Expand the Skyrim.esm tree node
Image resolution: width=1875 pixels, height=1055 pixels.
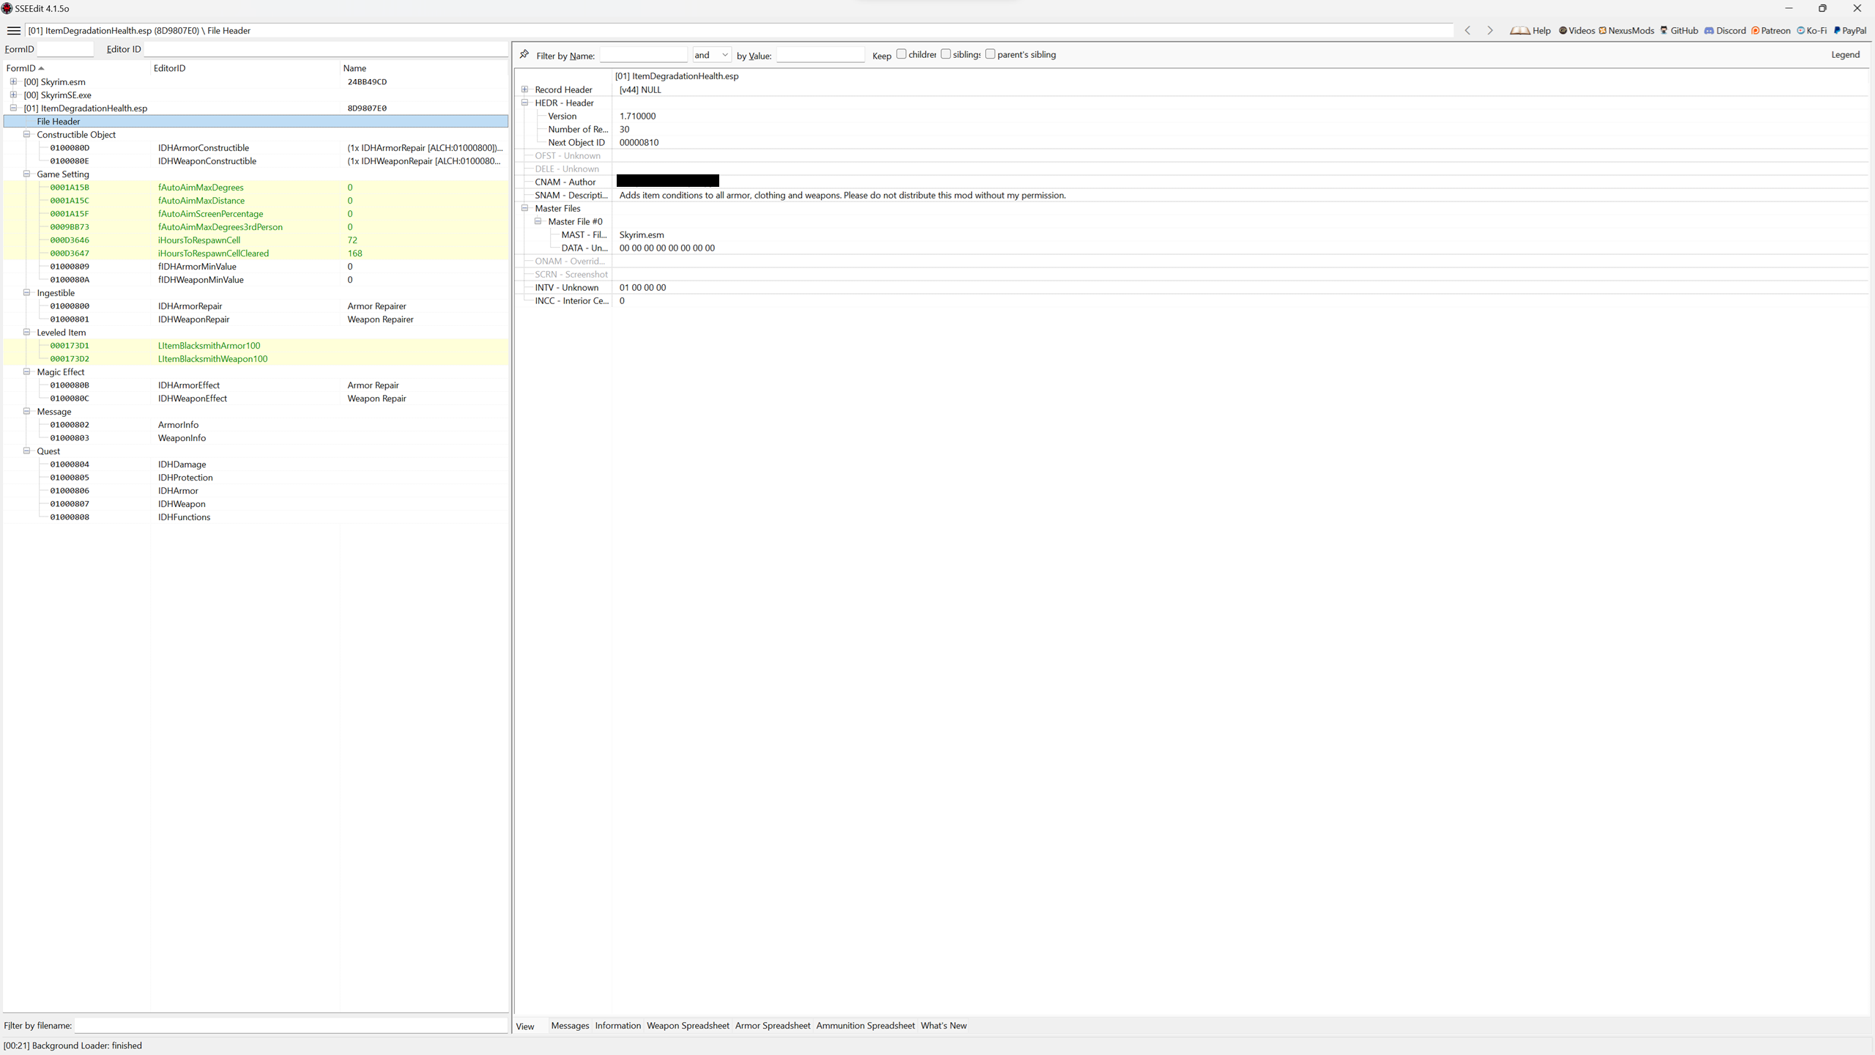pyautogui.click(x=13, y=81)
